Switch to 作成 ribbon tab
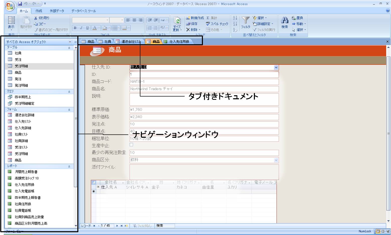 pyautogui.click(x=39, y=11)
